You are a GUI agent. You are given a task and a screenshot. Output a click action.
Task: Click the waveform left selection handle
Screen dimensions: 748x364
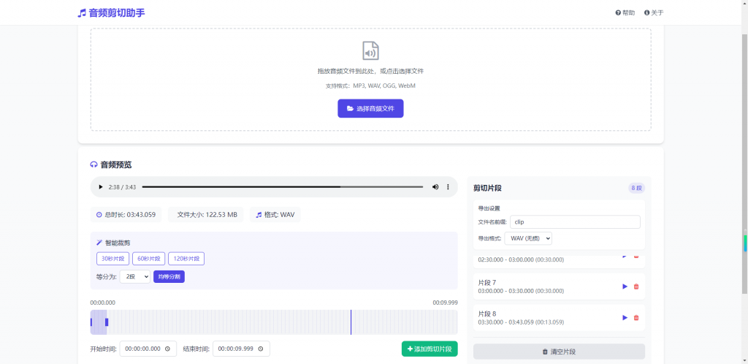(91, 322)
